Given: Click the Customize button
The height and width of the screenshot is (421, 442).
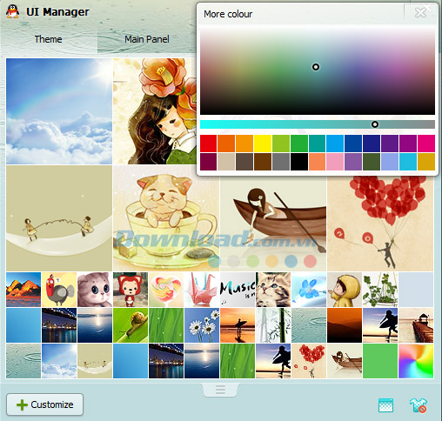Looking at the screenshot, I should coord(45,404).
